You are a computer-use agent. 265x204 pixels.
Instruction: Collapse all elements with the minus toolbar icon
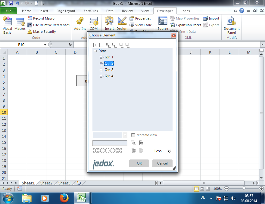(101, 45)
